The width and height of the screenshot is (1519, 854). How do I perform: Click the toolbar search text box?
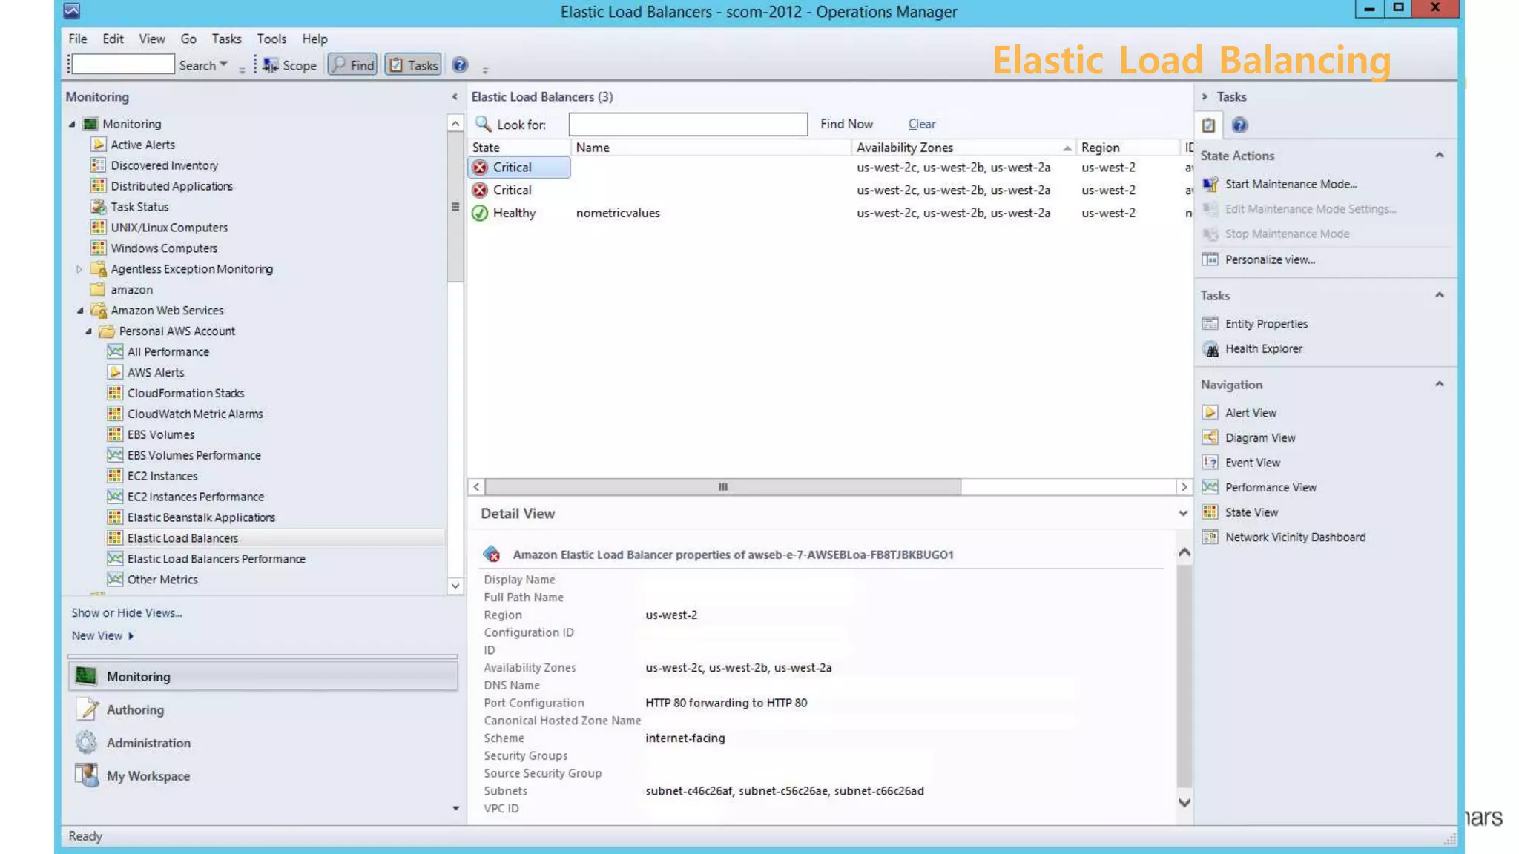(123, 64)
